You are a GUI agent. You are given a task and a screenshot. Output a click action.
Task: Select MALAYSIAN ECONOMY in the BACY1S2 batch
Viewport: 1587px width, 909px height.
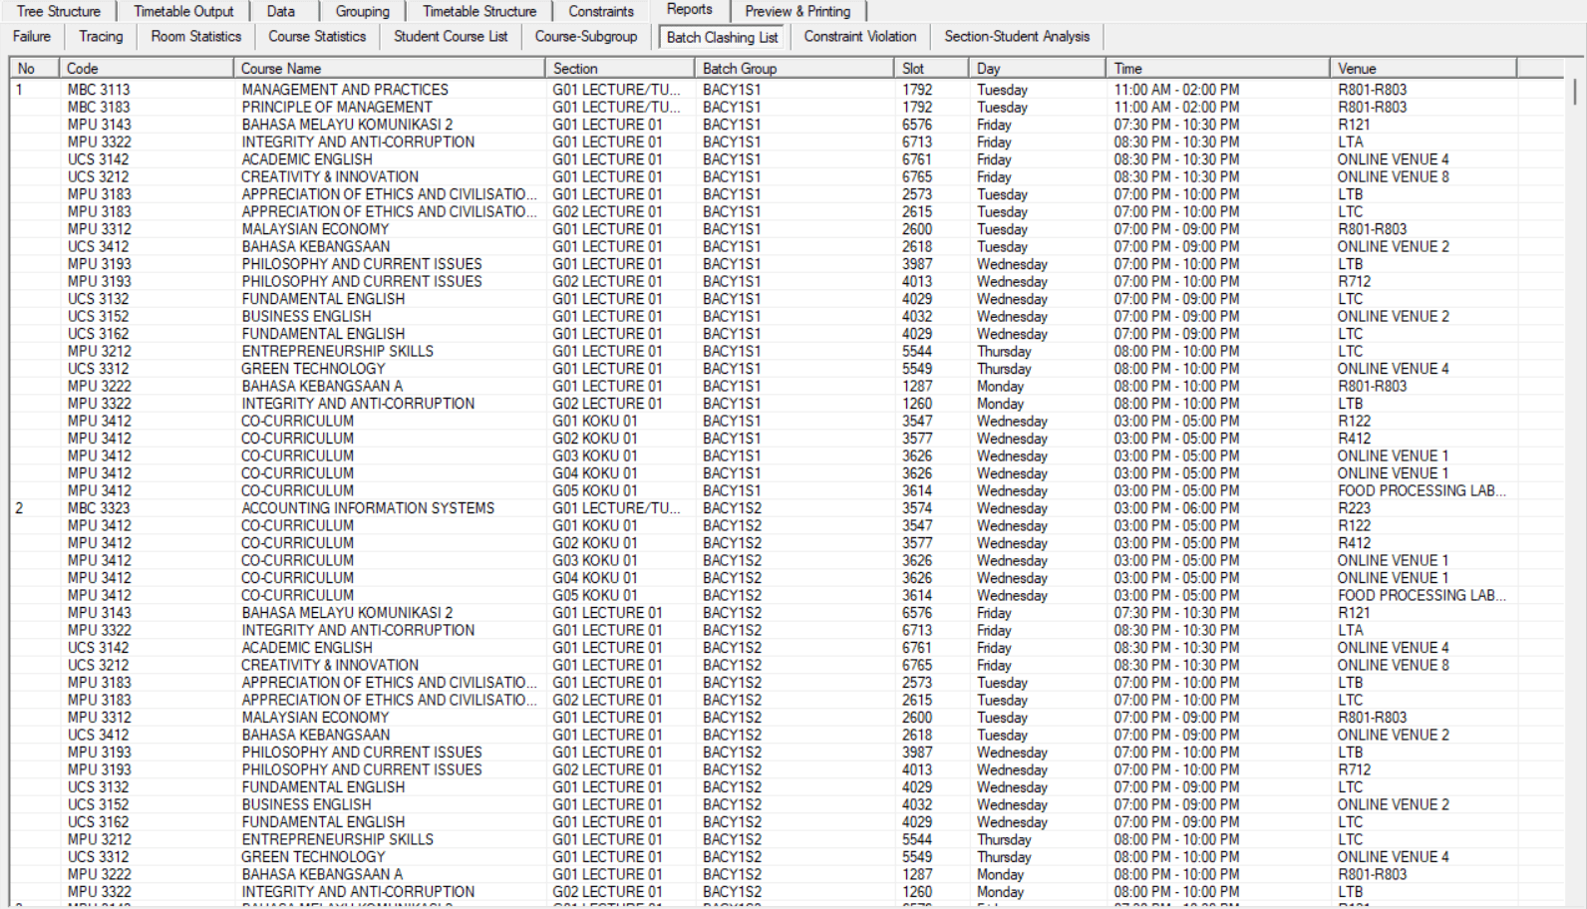pos(315,718)
